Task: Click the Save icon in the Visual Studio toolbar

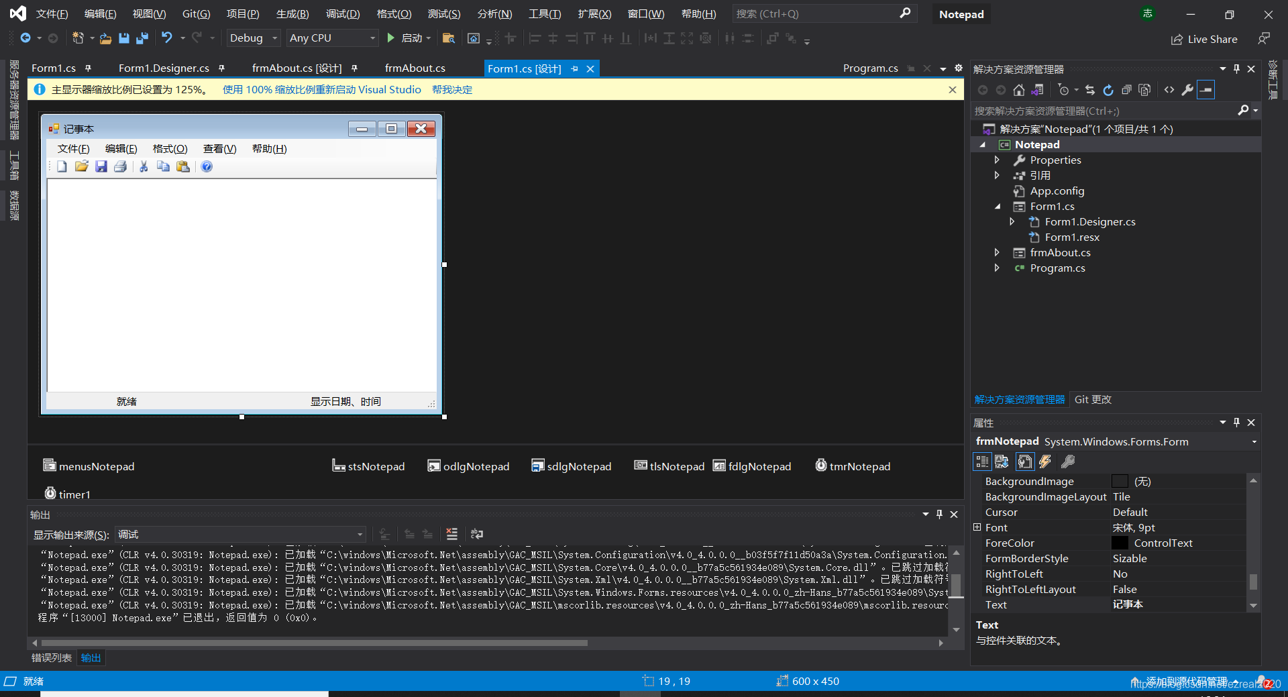Action: [123, 38]
